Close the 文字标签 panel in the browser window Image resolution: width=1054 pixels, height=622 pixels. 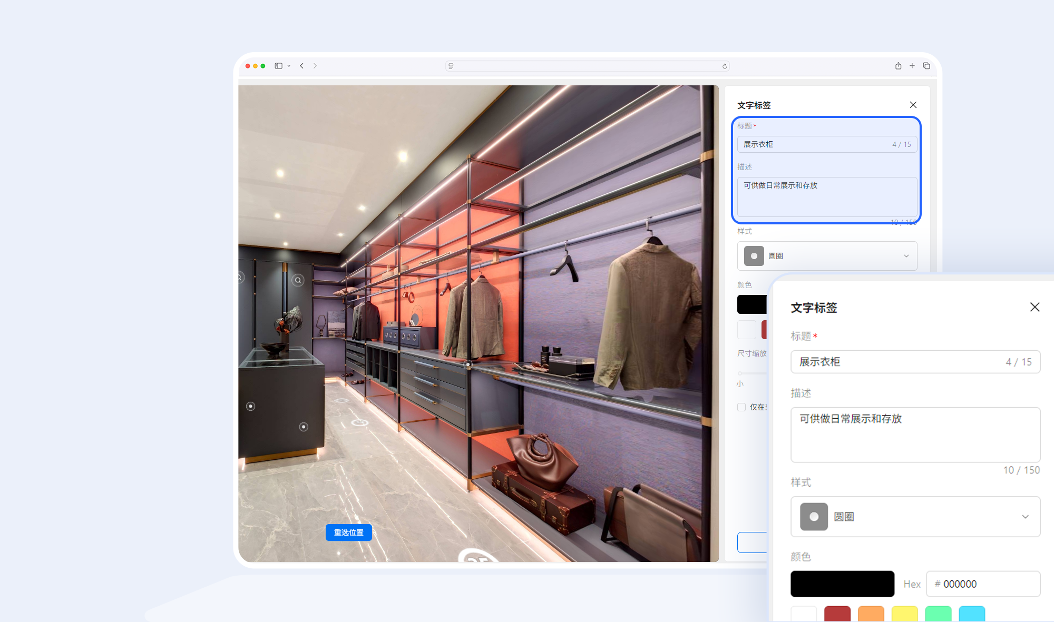[913, 105]
